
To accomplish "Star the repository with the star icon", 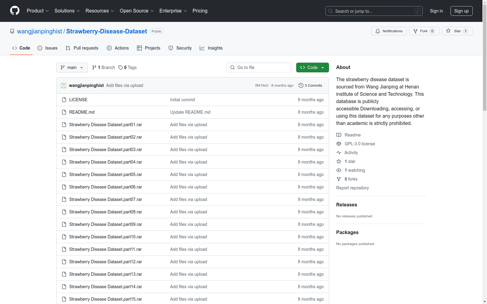I will tap(448, 31).
